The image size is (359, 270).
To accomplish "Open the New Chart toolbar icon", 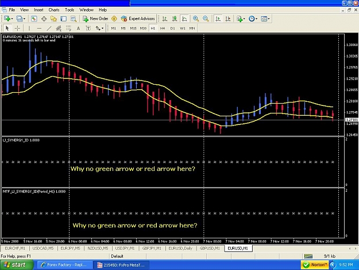I will pos(7,19).
